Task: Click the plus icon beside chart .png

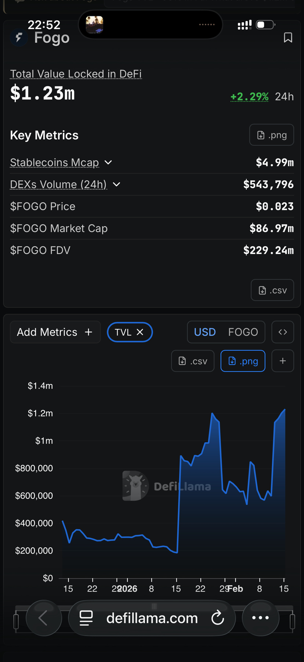Action: pyautogui.click(x=283, y=361)
